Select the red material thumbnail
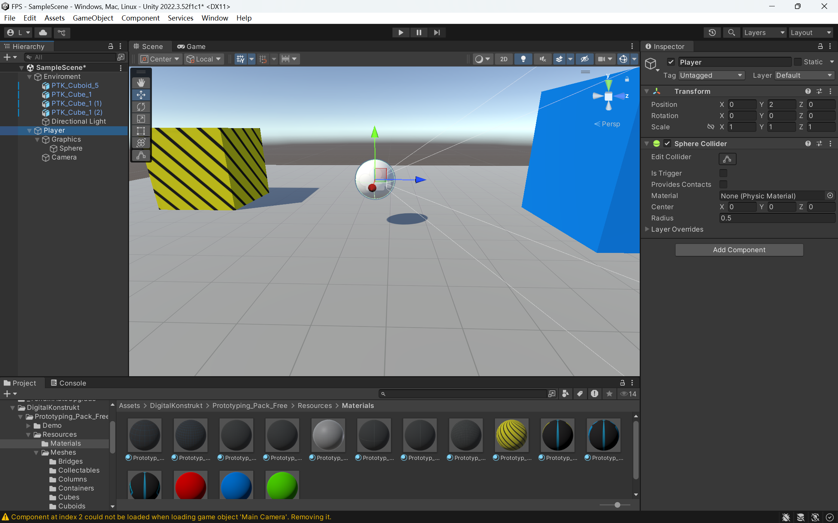Viewport: 838px width, 523px height. click(x=190, y=486)
